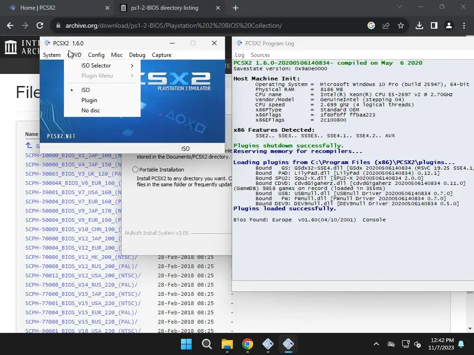474x355 pixels.
Task: Reload the archive.org page
Action: [x=40, y=26]
